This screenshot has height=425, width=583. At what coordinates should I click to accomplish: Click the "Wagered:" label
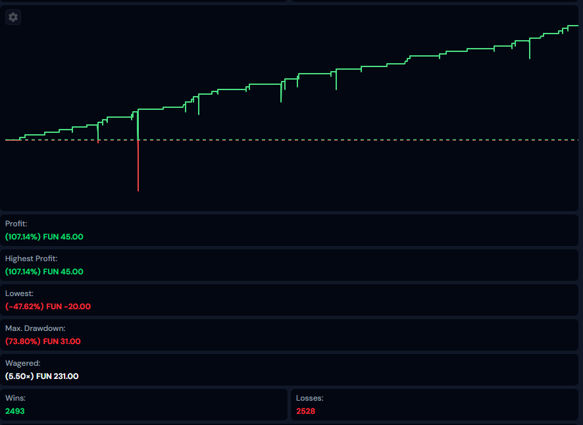(x=22, y=363)
